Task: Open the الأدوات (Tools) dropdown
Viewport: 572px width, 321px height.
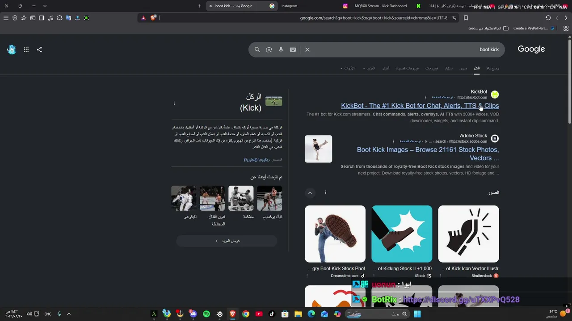Action: tap(348, 68)
